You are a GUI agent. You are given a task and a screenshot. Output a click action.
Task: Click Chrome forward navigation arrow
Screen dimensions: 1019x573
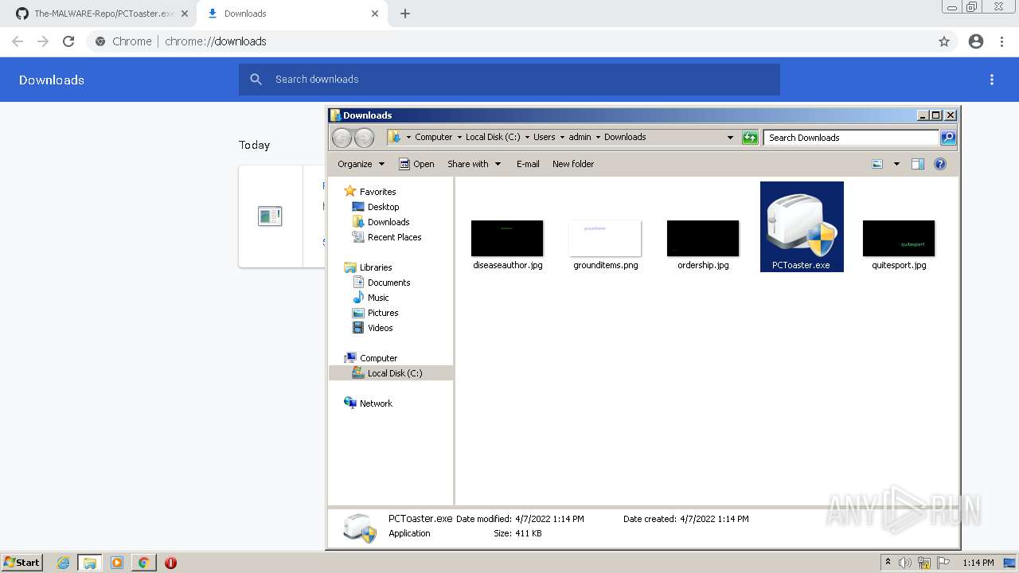tap(43, 41)
